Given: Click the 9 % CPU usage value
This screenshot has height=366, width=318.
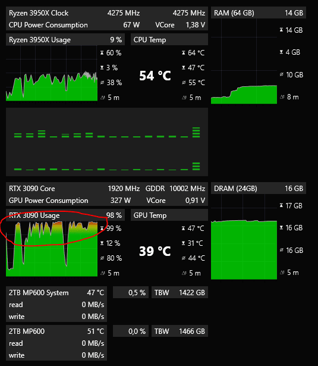Looking at the screenshot, I should 116,40.
